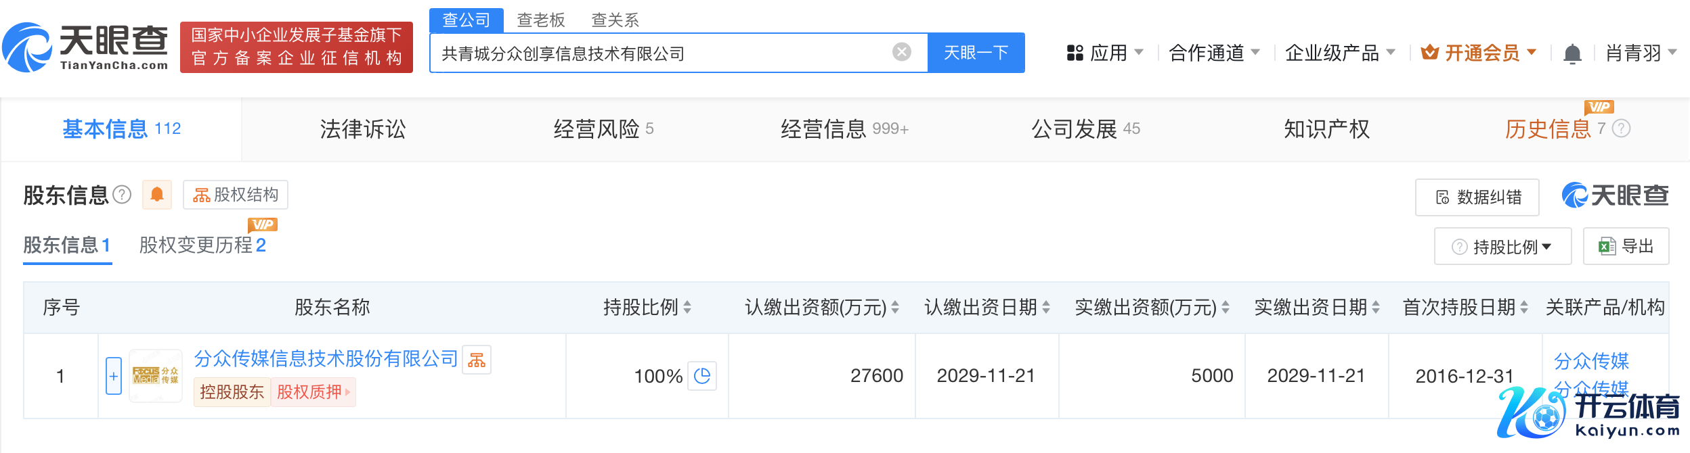Click the shareholder alert bell icon
1690x453 pixels.
157,195
